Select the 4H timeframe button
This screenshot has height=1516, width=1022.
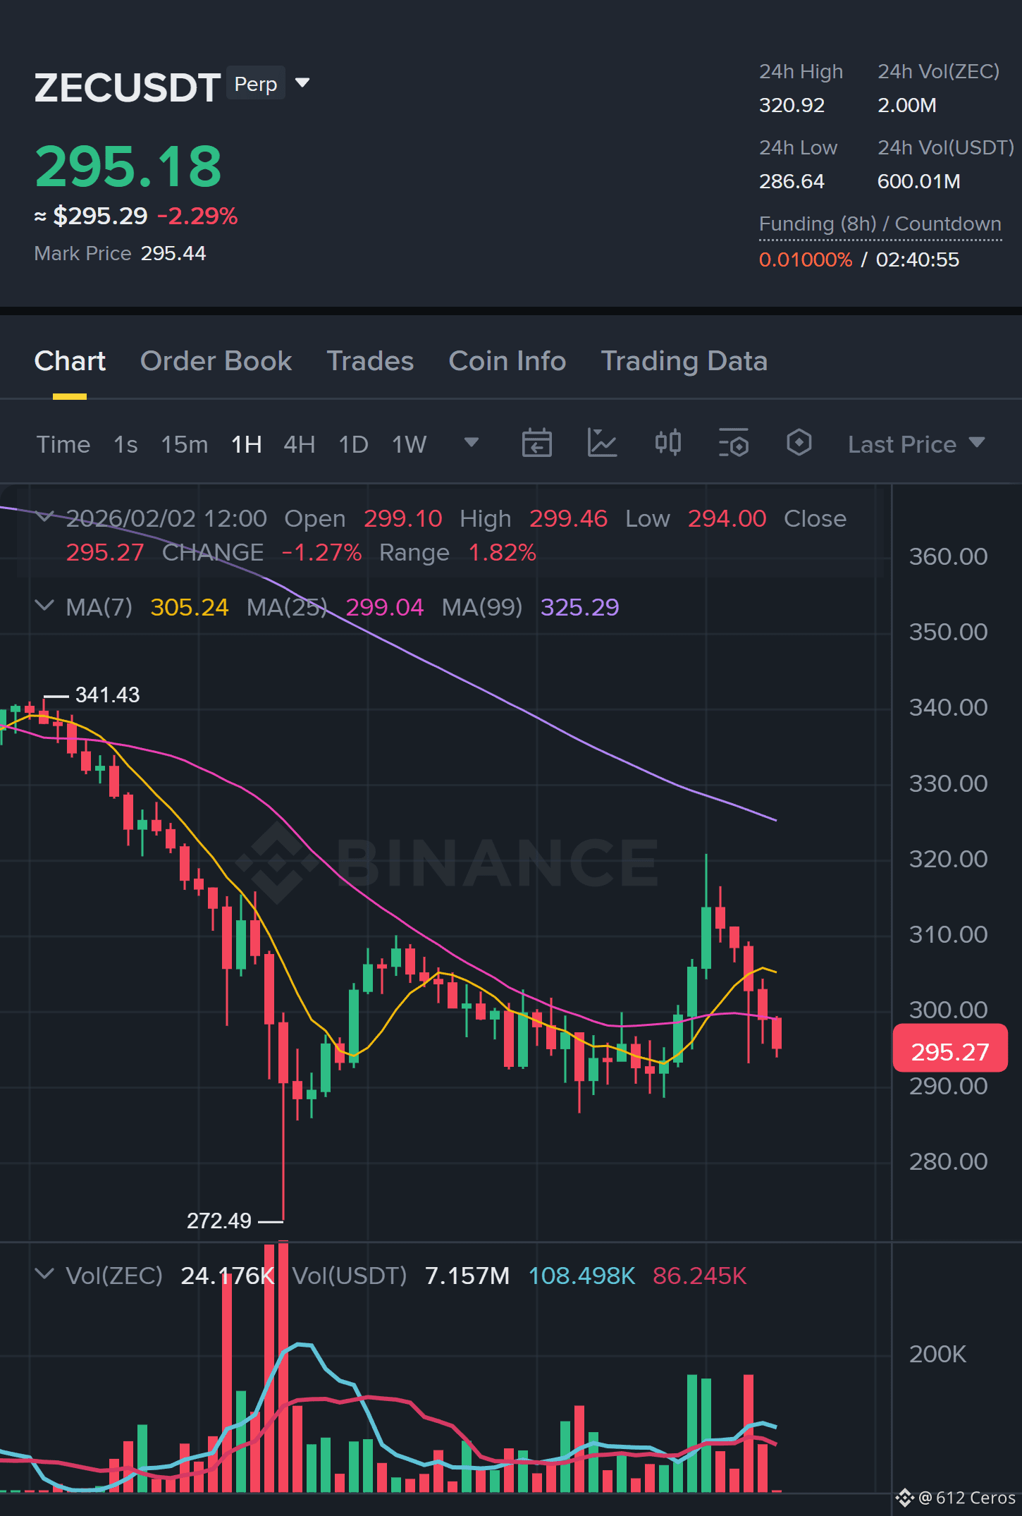tap(299, 444)
